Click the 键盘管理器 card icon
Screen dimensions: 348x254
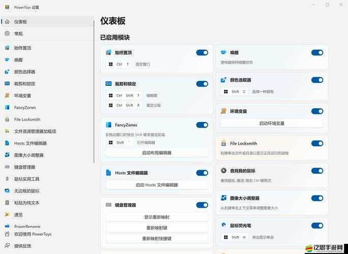pos(108,205)
